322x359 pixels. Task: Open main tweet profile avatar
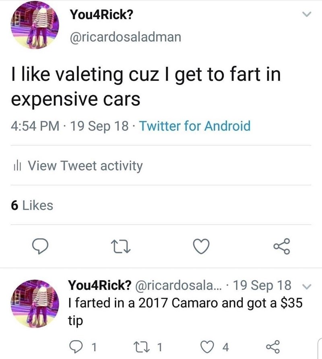coord(35,25)
